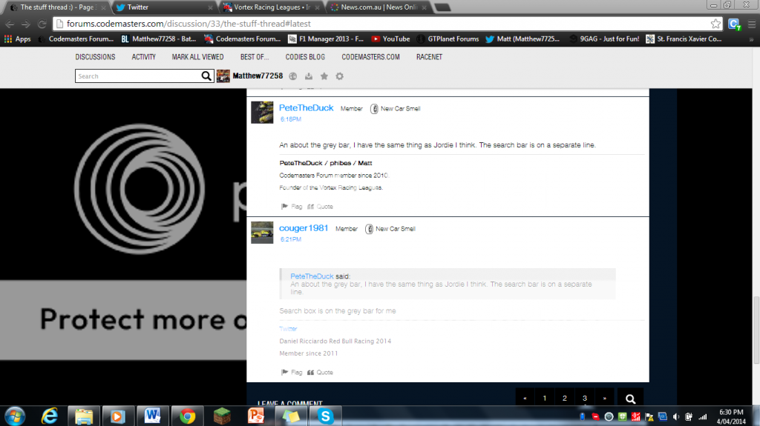This screenshot has height=426, width=760.
Task: Switch to News.com.au browser tab
Action: click(378, 7)
